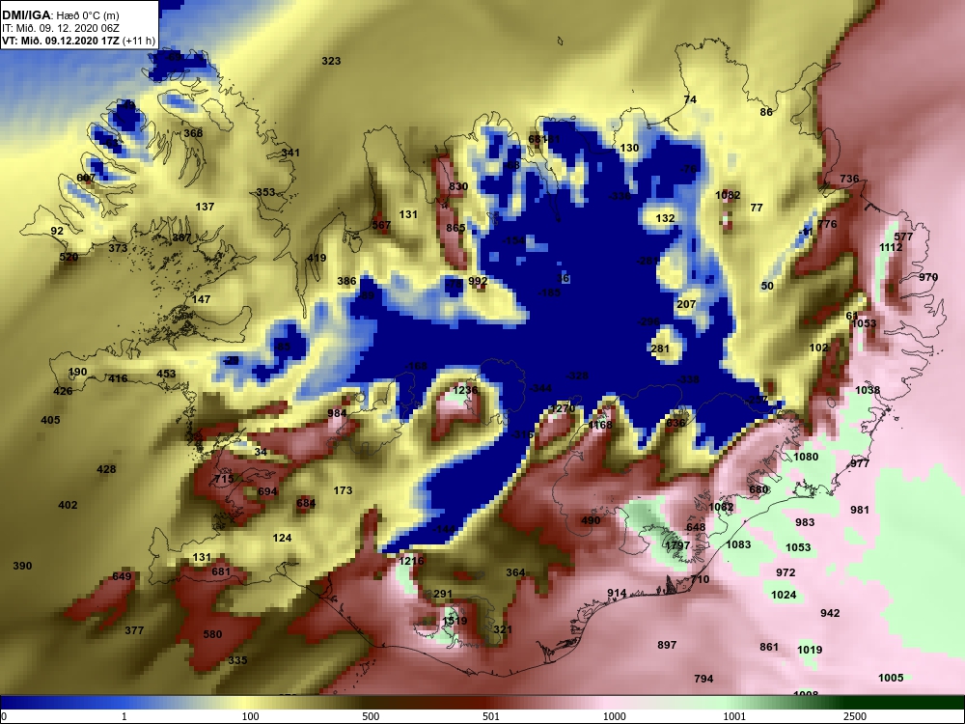Click the 190 label on the western peninsula
The height and width of the screenshot is (724, 965).
pos(77,372)
